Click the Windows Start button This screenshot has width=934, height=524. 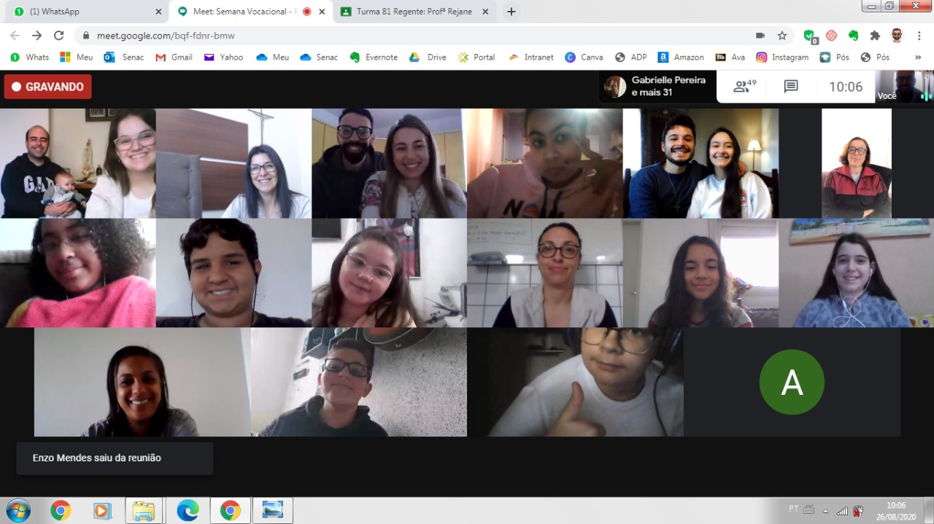(18, 510)
